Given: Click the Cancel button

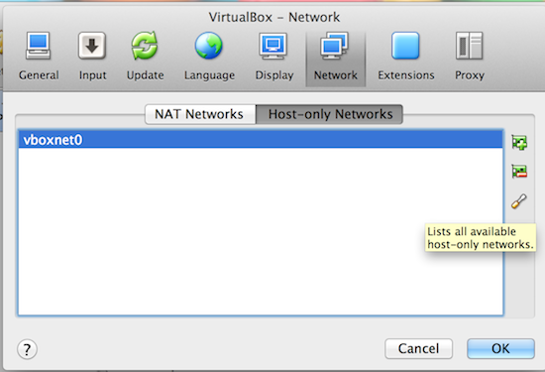Looking at the screenshot, I should coord(418,348).
